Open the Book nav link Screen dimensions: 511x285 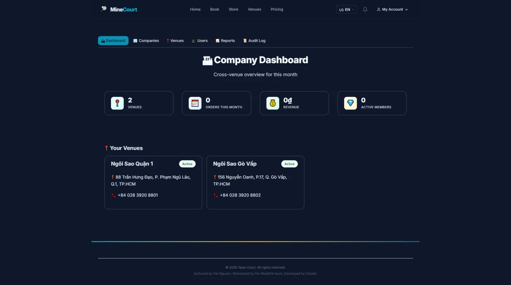click(215, 9)
